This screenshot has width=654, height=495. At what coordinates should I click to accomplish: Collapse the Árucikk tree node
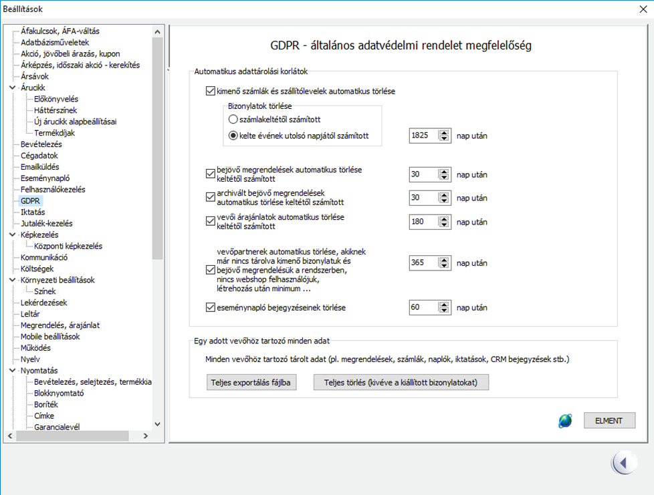pos(13,88)
